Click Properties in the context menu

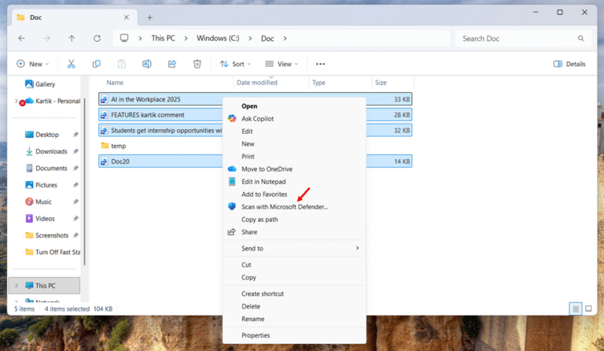(256, 335)
